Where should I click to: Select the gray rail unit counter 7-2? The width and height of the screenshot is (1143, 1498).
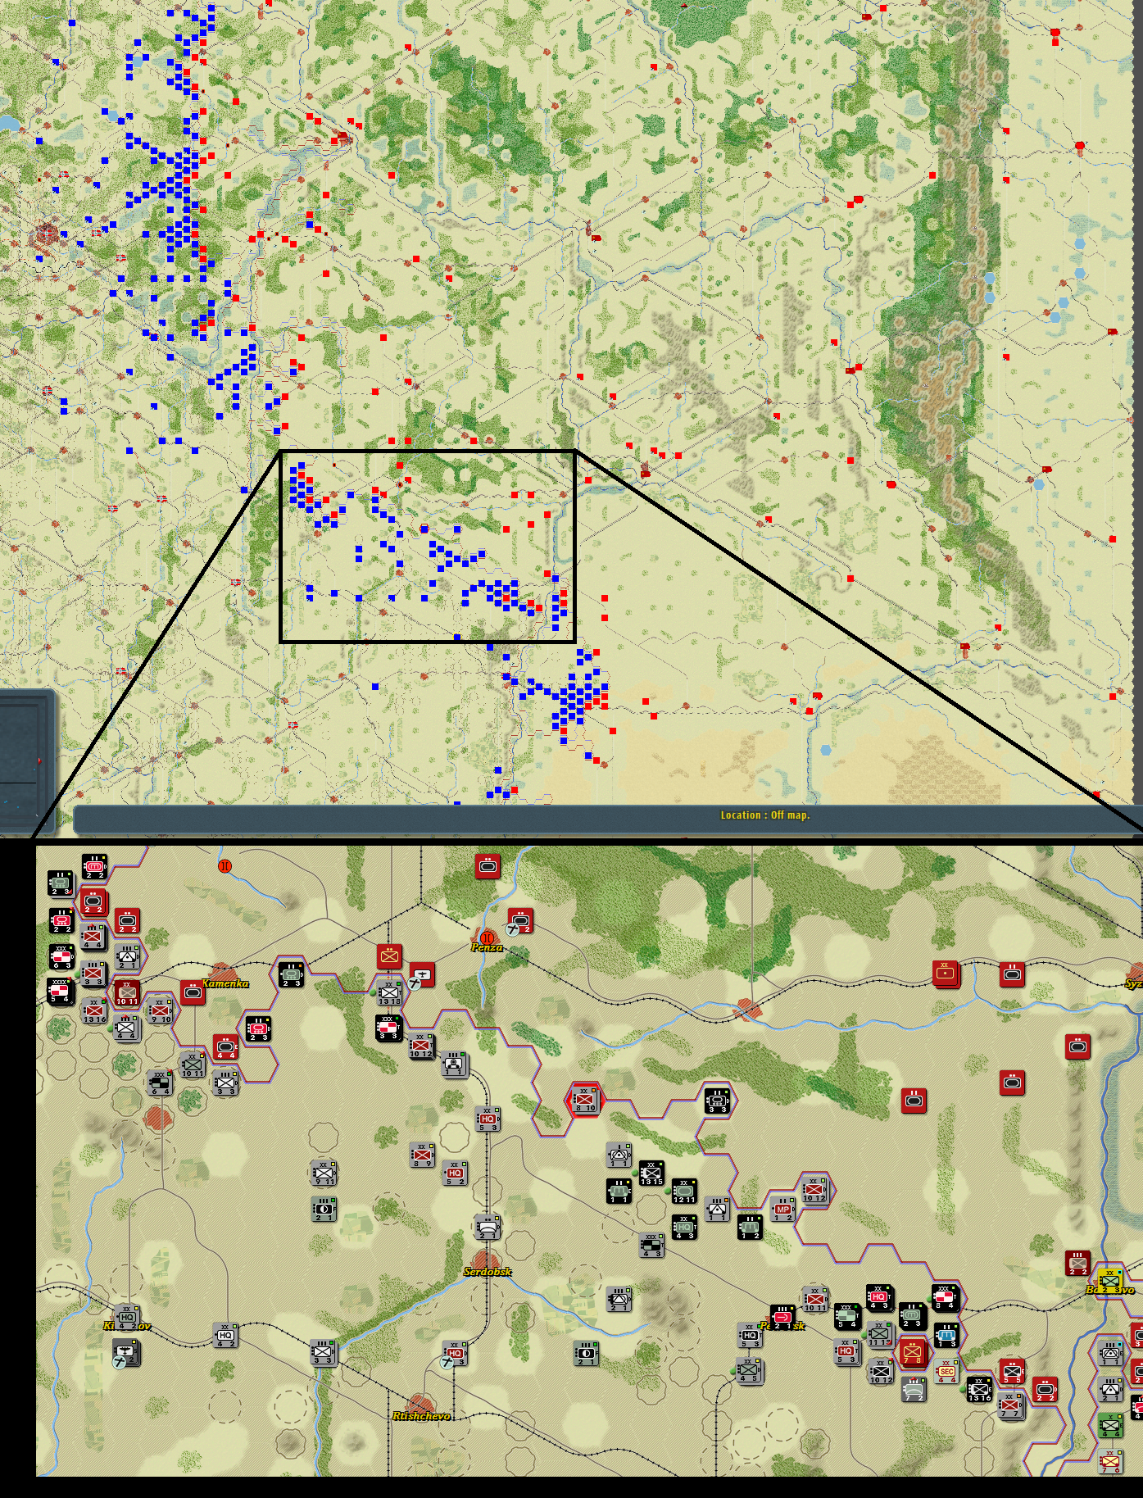click(x=914, y=1388)
